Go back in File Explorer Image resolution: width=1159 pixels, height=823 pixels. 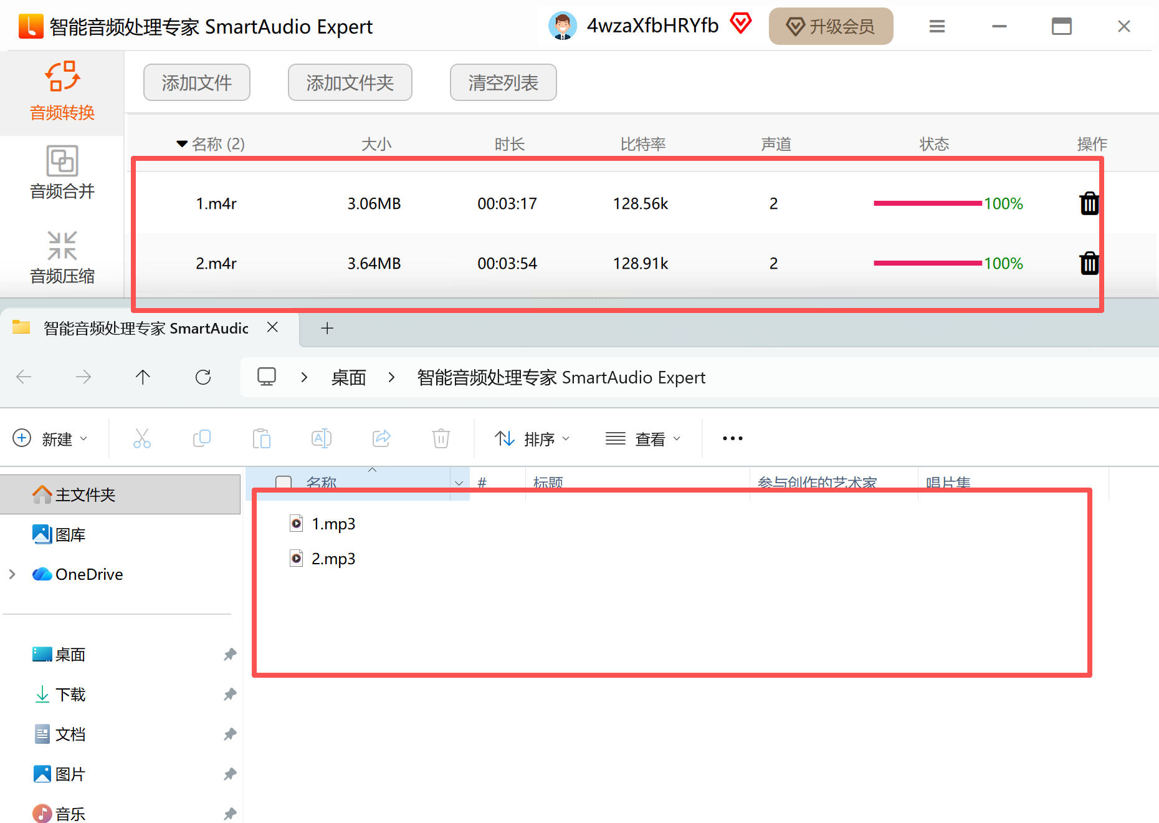coord(24,377)
